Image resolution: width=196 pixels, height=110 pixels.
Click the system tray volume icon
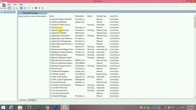point(183,108)
